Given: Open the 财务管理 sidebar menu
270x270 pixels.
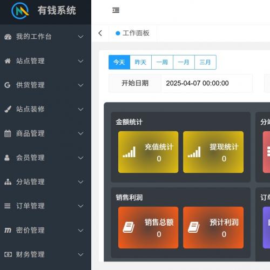Looking at the screenshot, I should [45, 254].
